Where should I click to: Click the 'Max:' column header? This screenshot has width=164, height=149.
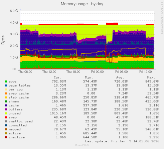point(151,77)
